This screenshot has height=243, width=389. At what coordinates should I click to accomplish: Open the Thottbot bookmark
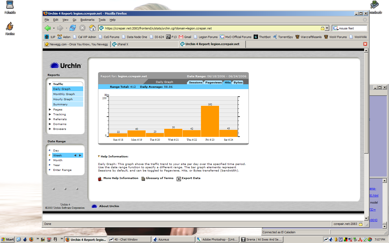coord(262,37)
